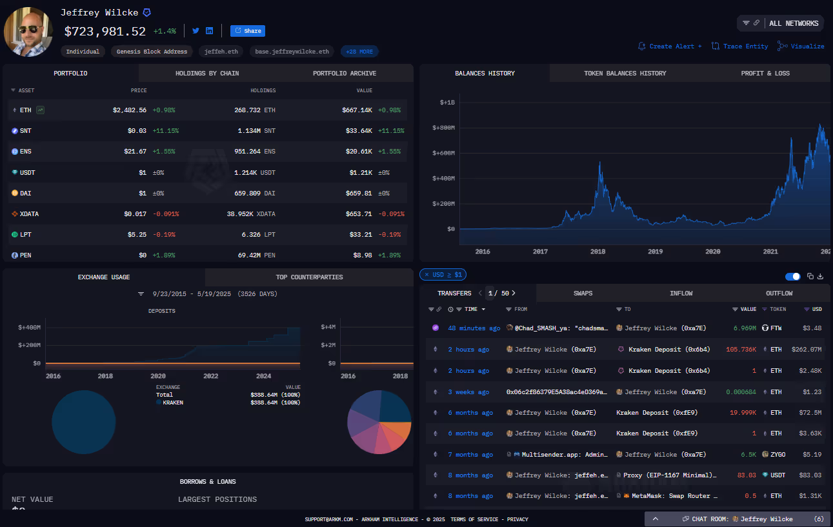Click the LPT token icon
This screenshot has height=527, width=833.
(15, 234)
